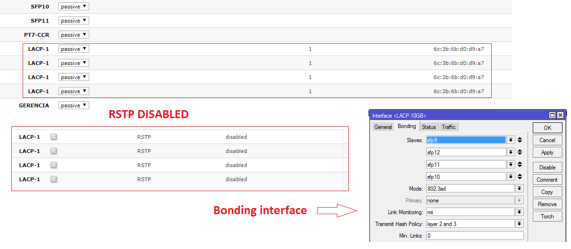Viewport: 571px width, 249px height.
Task: Tick the first LACP-1 RSTP checkbox
Action: coord(54,137)
